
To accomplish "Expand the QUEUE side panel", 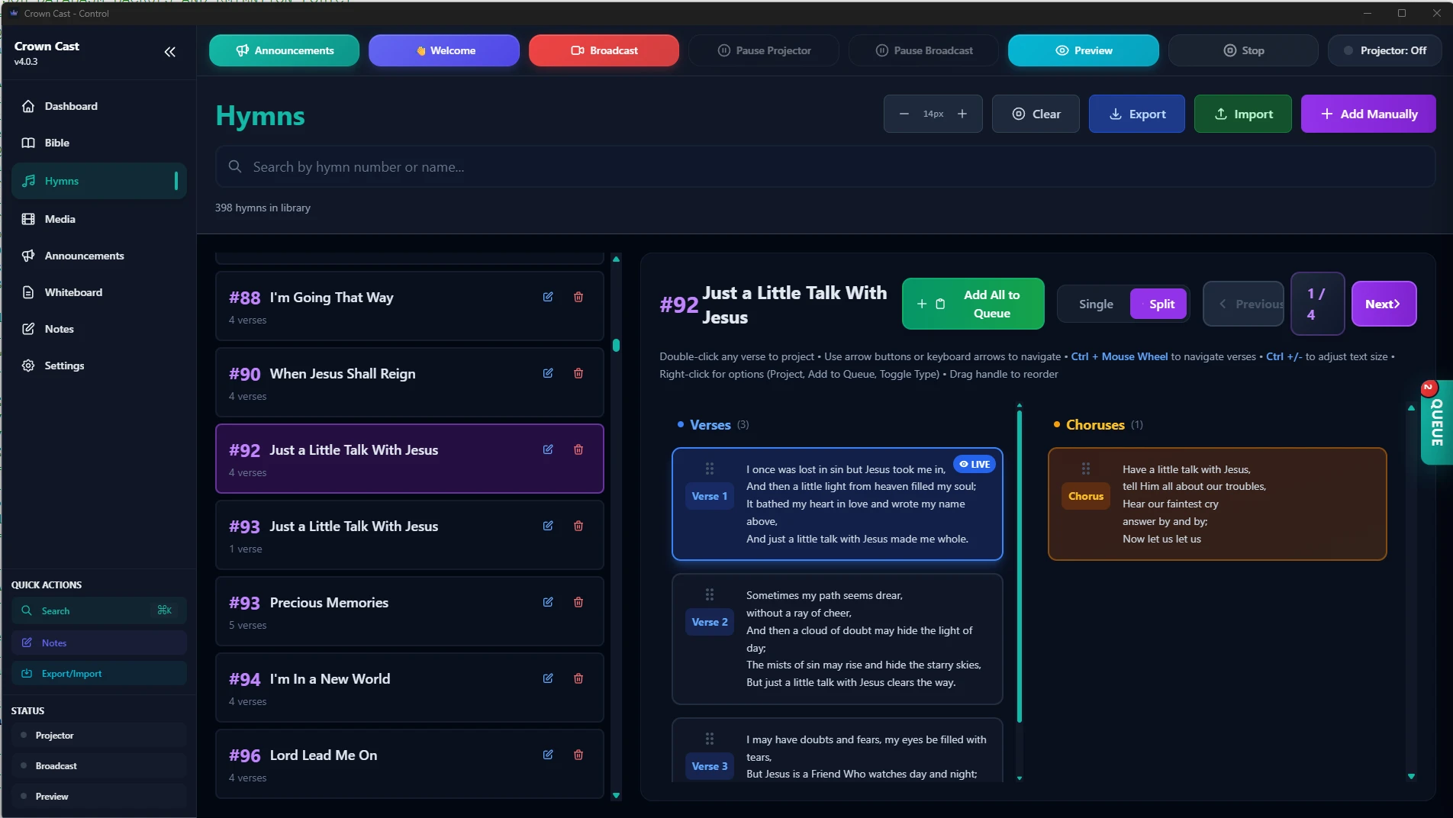I will 1436,422.
